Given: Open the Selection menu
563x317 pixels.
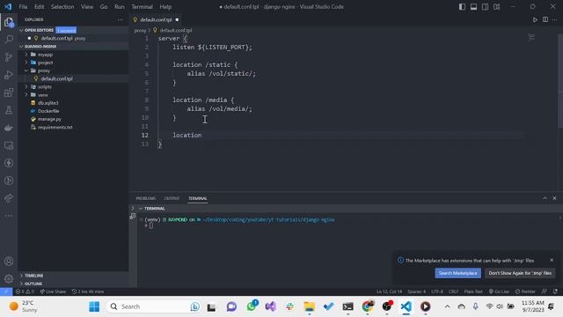Looking at the screenshot, I should click(x=62, y=7).
